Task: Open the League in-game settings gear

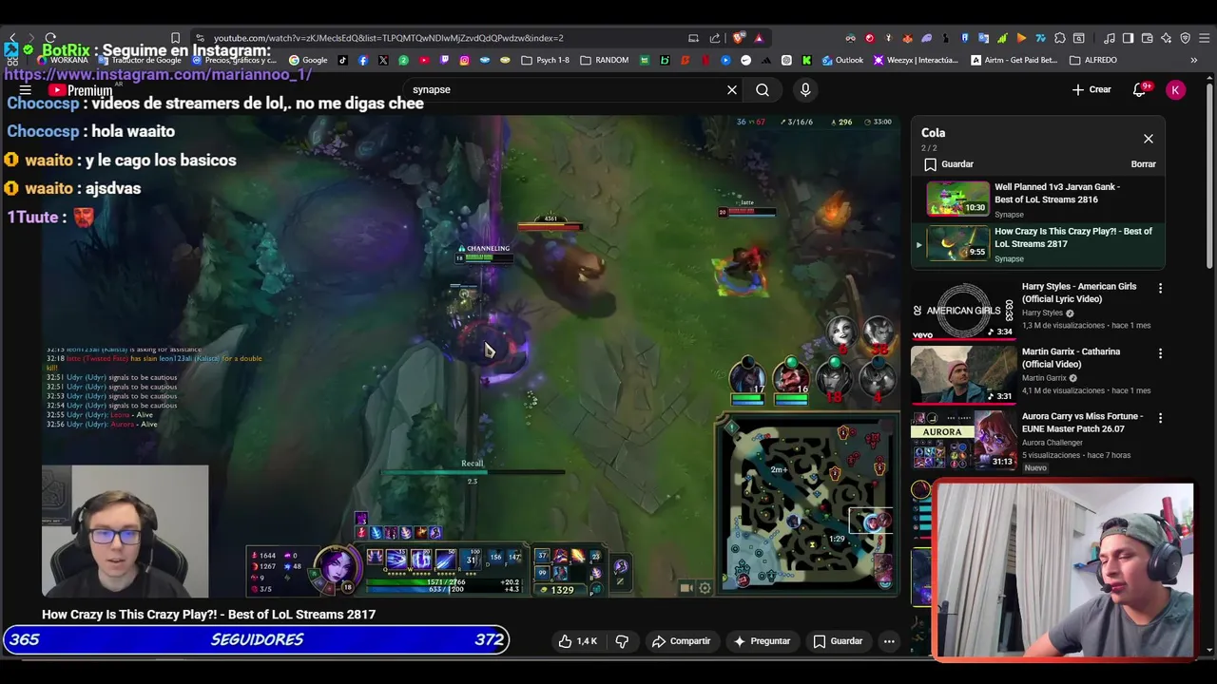Action: 705,588
